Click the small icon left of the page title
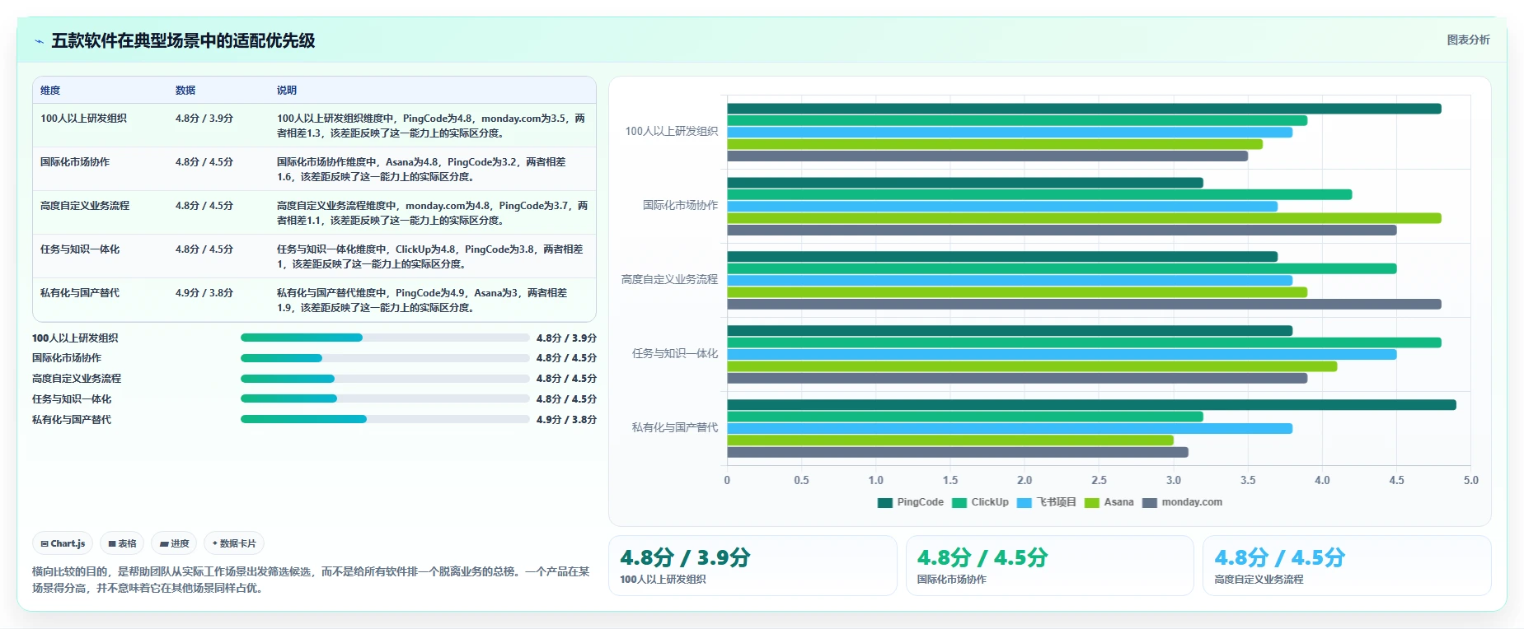The width and height of the screenshot is (1524, 629). tap(39, 41)
